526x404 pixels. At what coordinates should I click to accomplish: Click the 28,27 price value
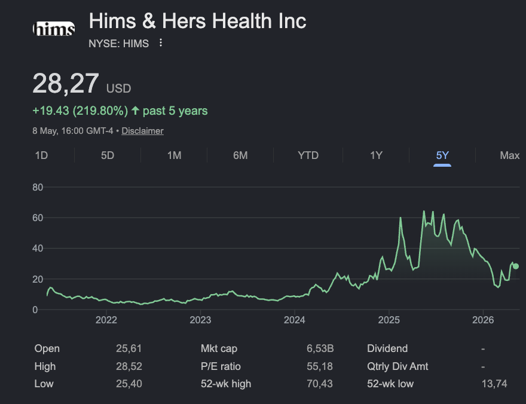pos(66,83)
